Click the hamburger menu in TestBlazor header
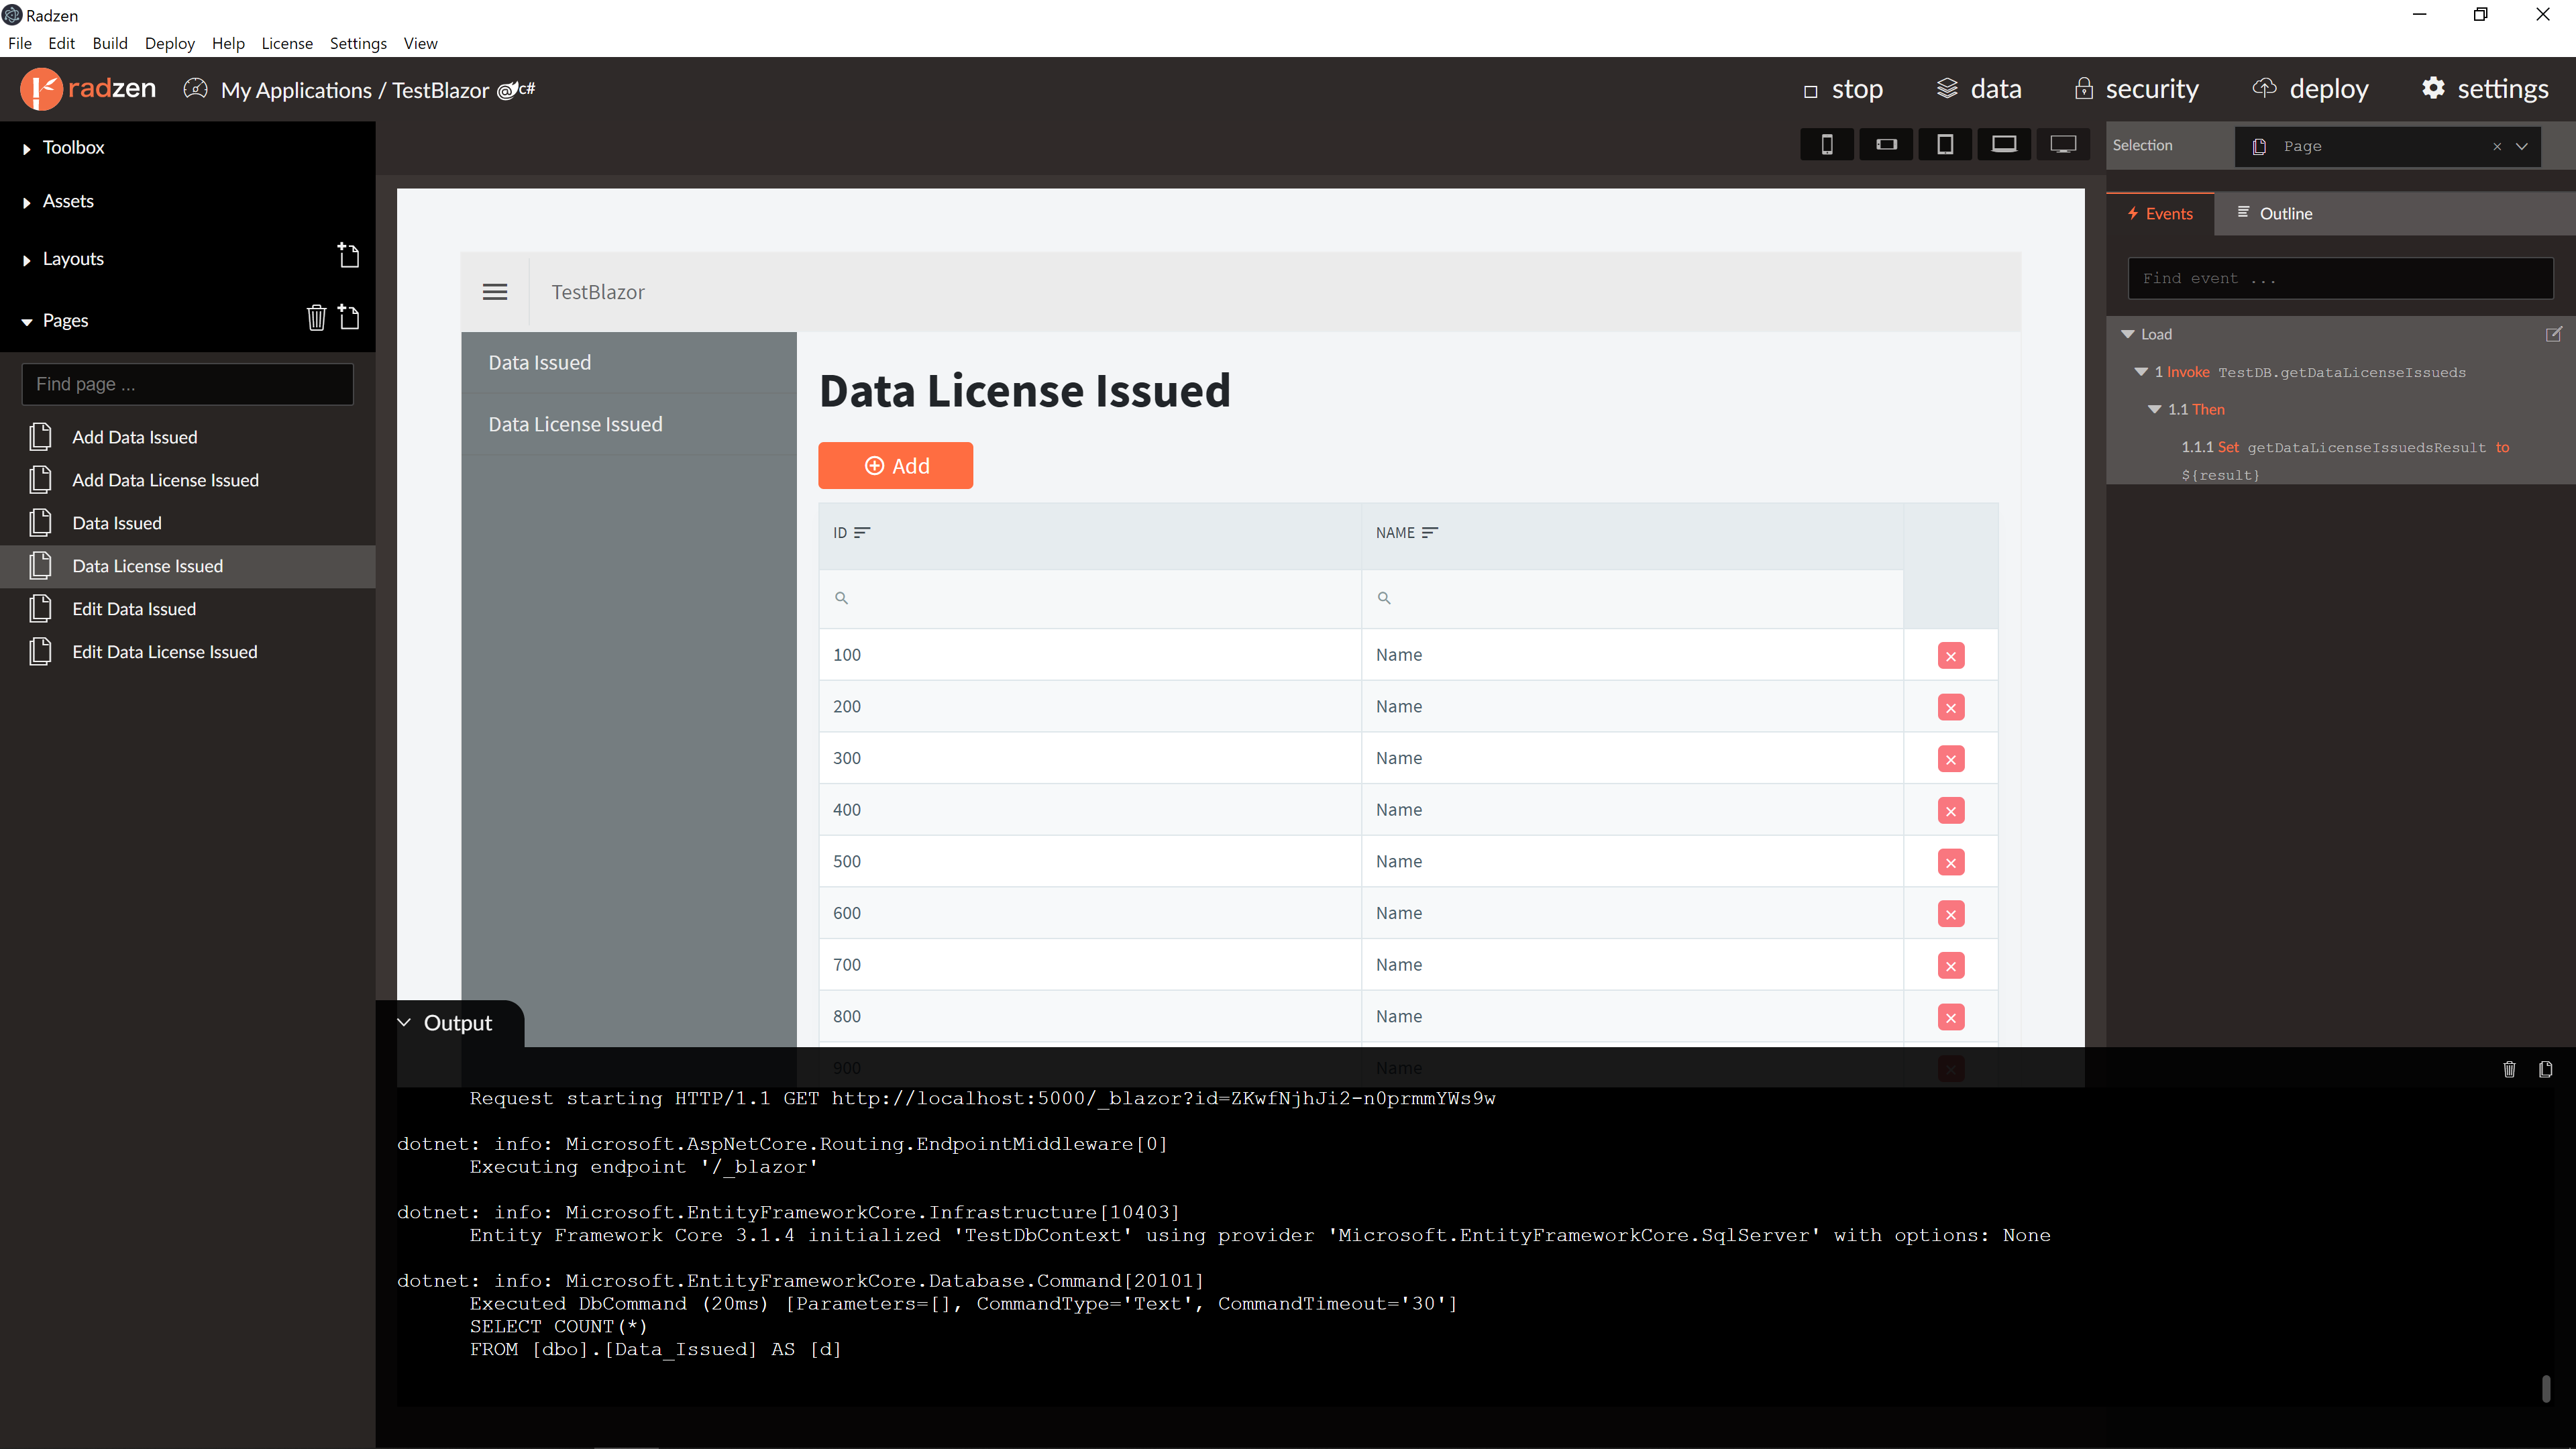Screen dimensions: 2576x1449 [495, 292]
